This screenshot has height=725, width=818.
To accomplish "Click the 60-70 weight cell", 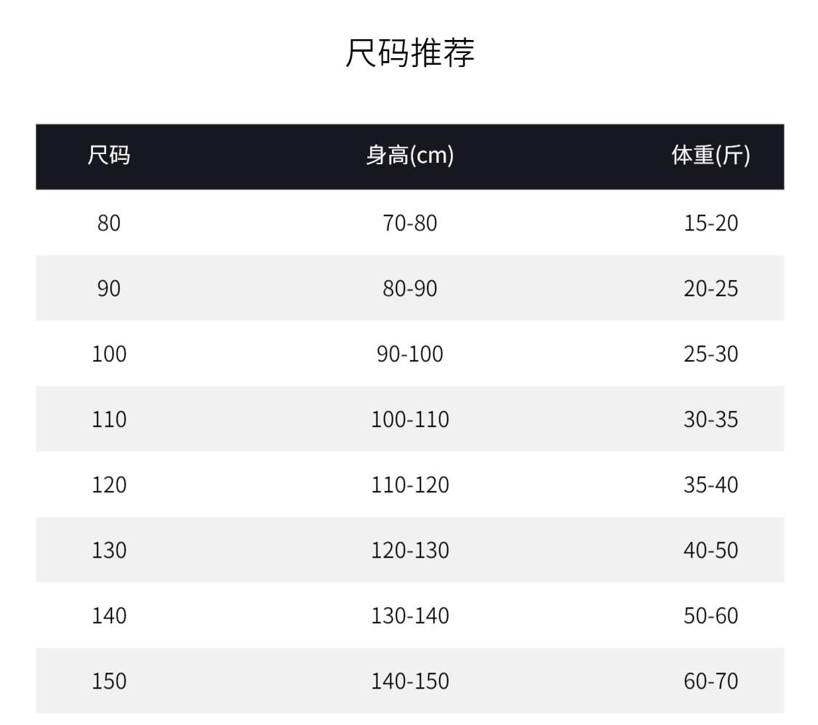I will (710, 681).
